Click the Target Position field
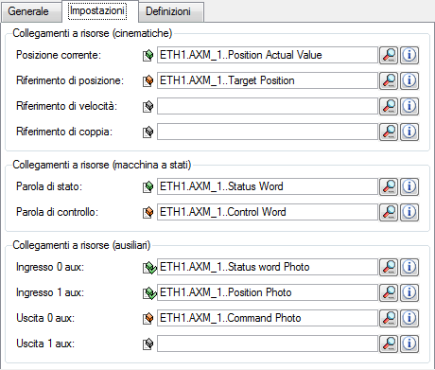The image size is (435, 370). (268, 80)
